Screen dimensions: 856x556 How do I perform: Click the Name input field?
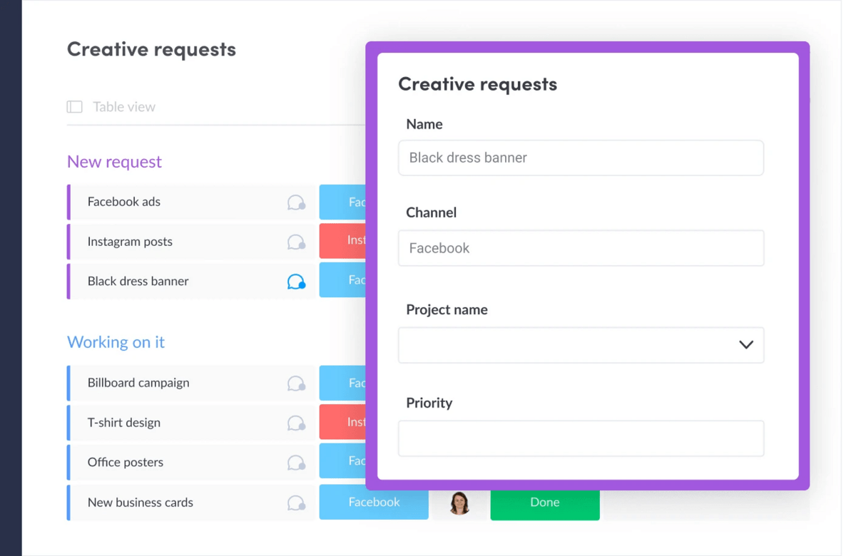tap(581, 158)
